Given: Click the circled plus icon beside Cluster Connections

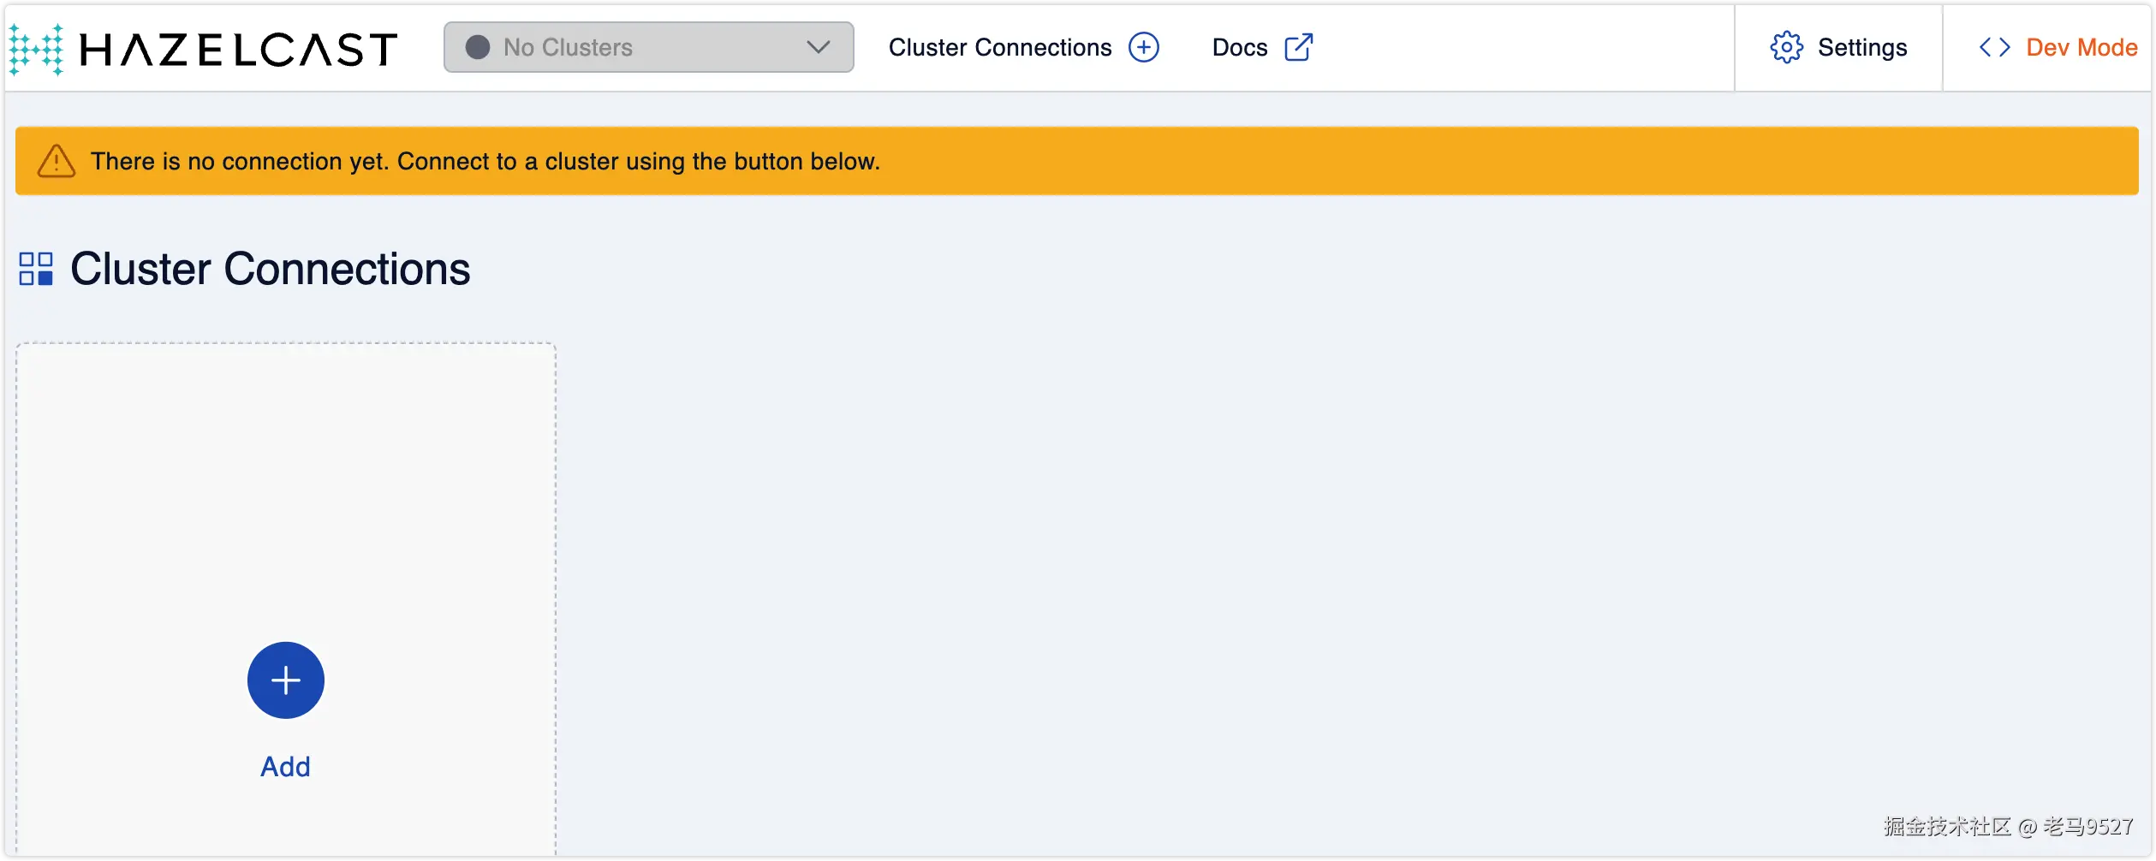Looking at the screenshot, I should click(x=1144, y=47).
